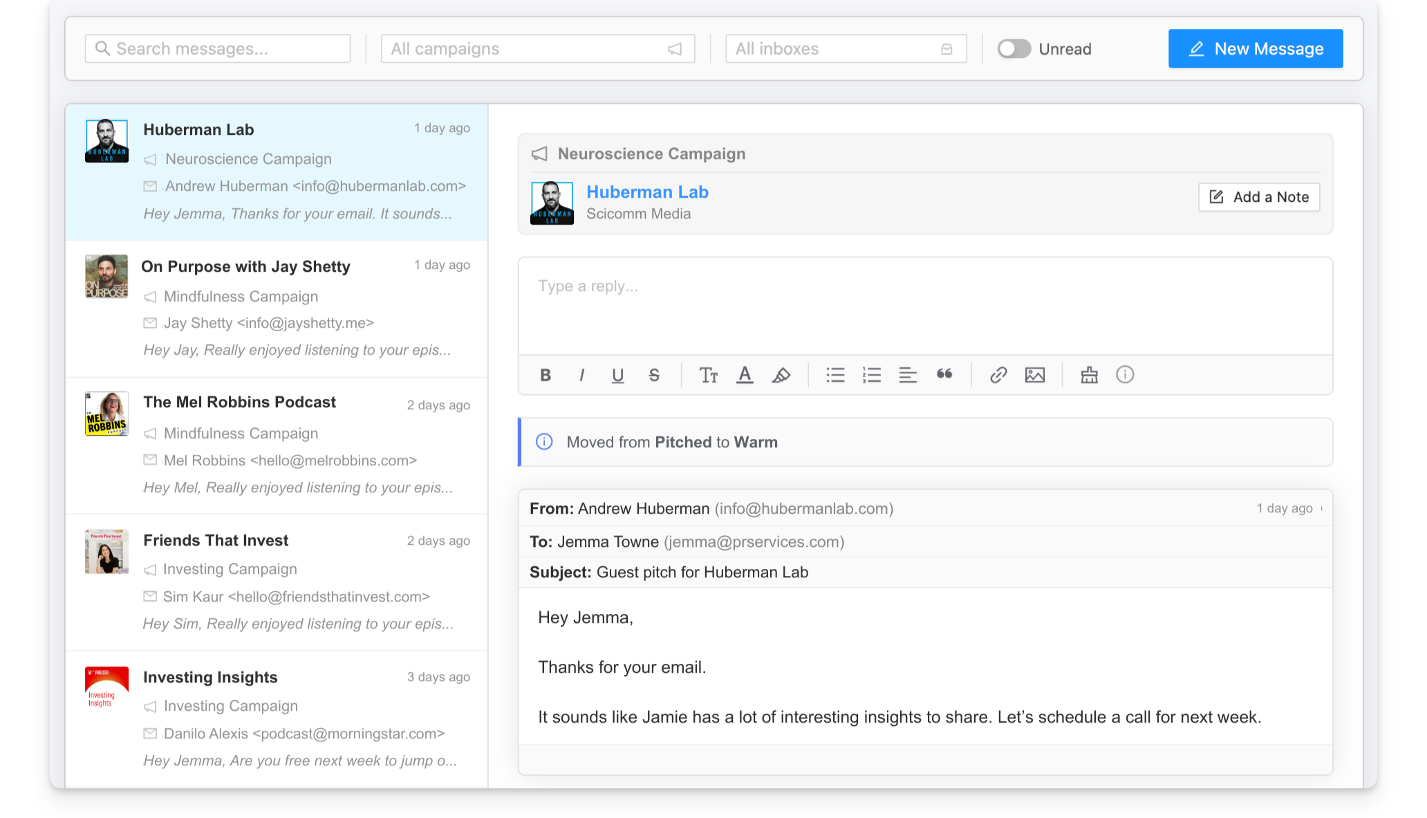Open message options beside 1 day ago

[1321, 509]
